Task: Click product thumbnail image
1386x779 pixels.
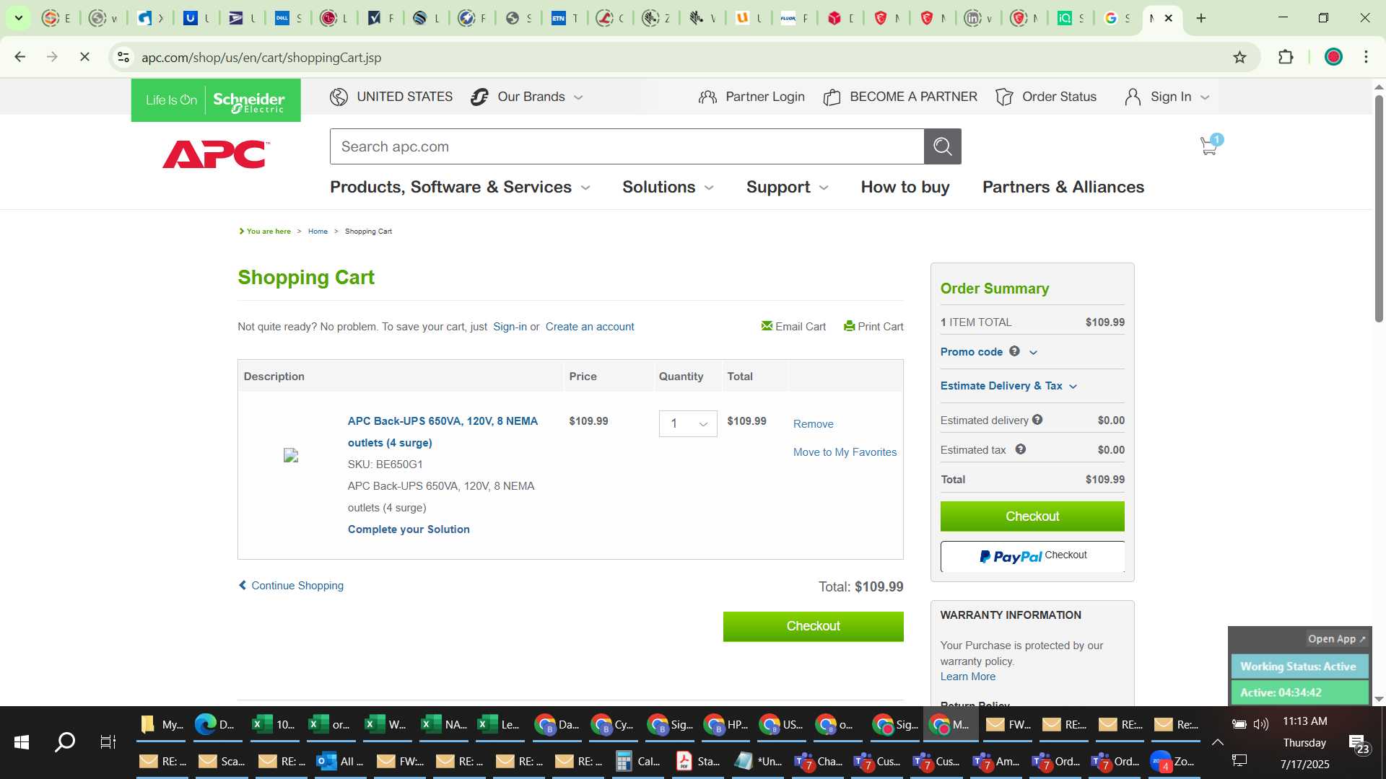Action: [x=291, y=455]
